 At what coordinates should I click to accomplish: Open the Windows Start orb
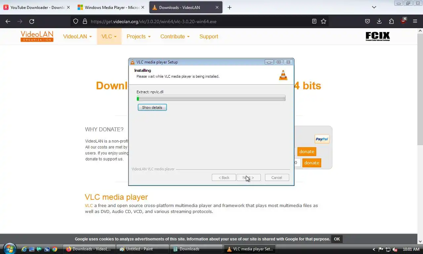pos(9,249)
